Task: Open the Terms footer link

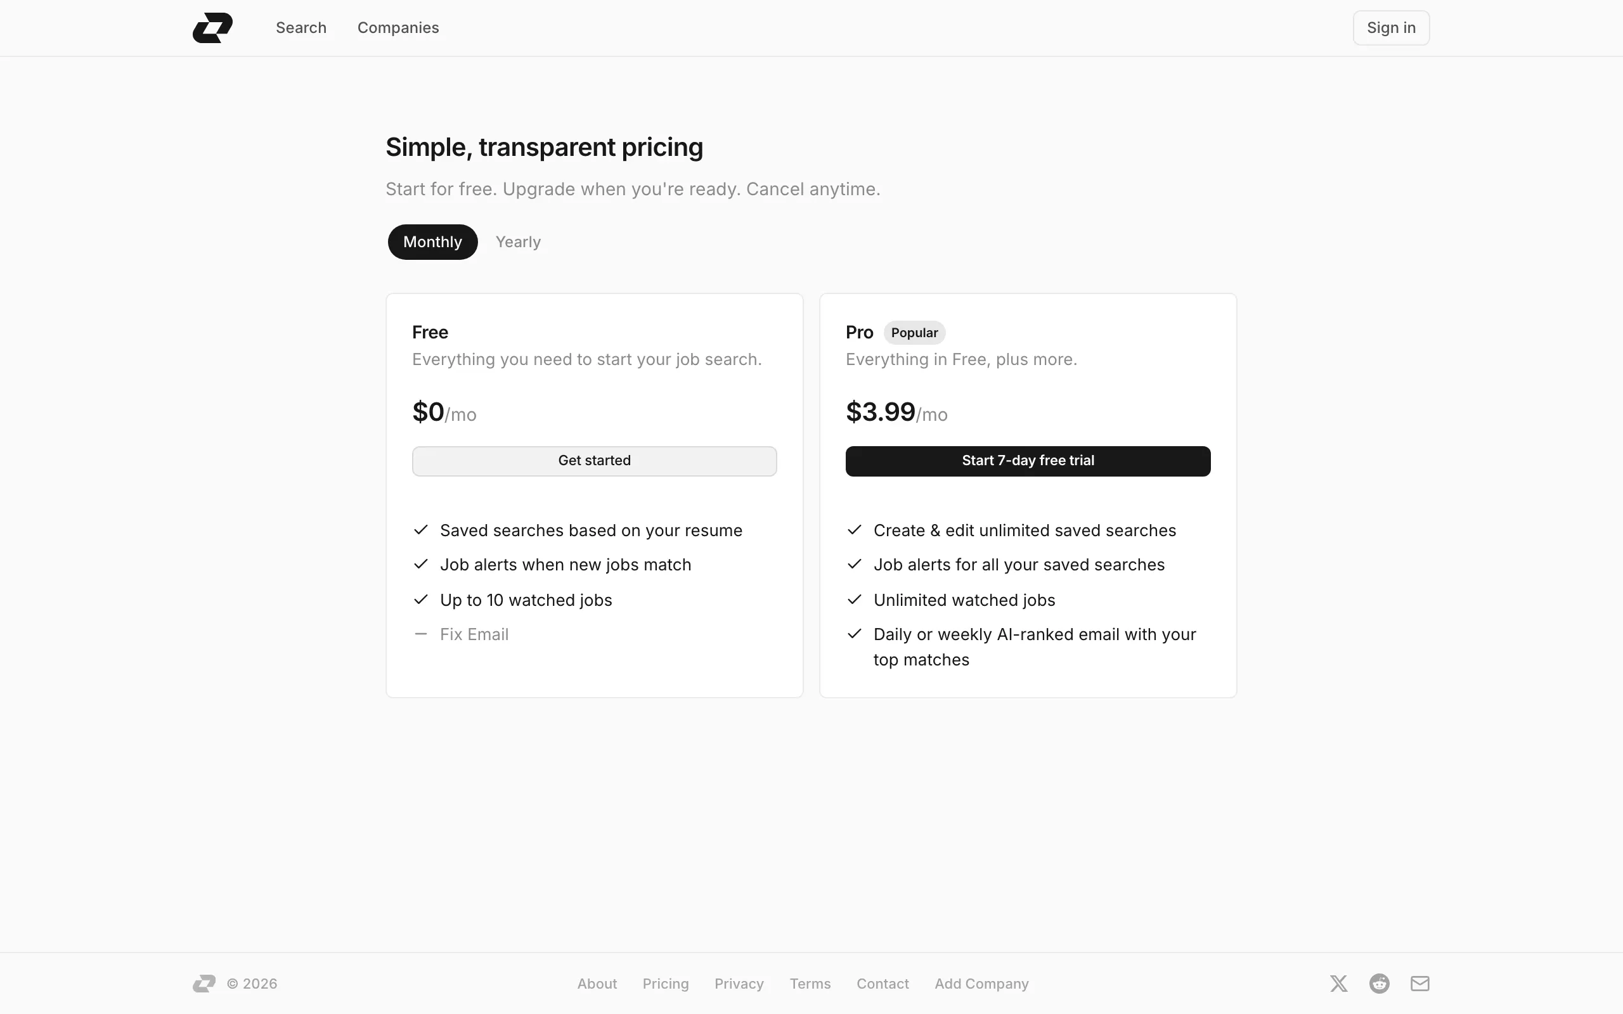Action: 810,983
